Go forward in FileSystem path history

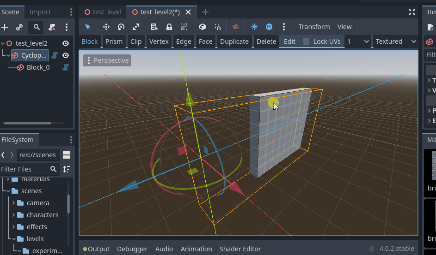click(x=12, y=155)
